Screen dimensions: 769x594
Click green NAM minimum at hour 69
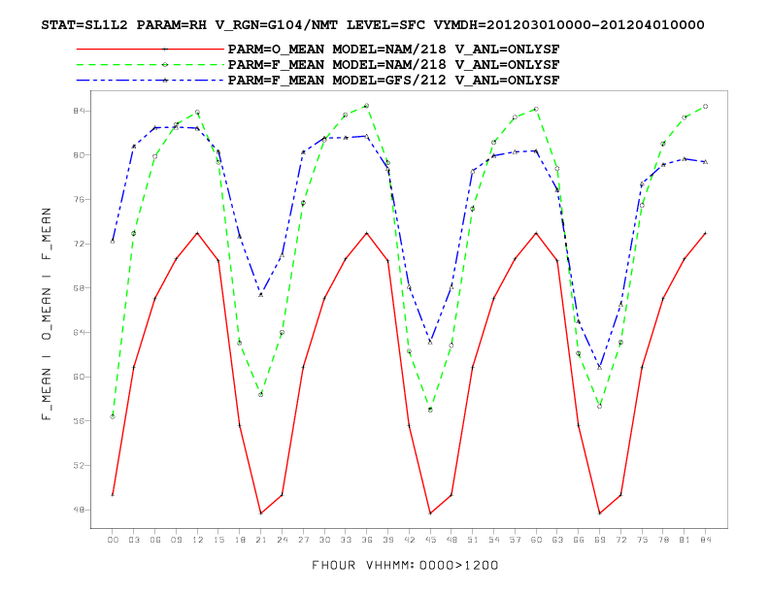point(600,407)
